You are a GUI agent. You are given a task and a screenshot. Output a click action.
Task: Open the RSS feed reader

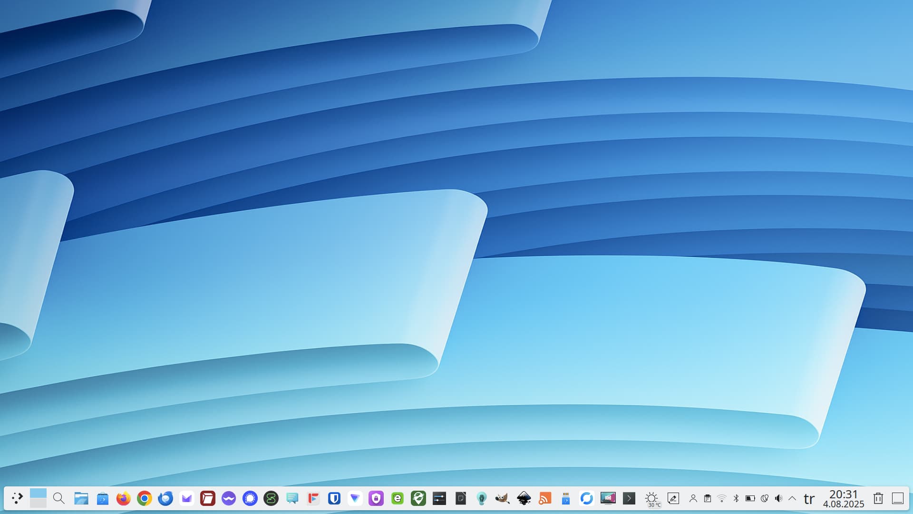click(x=544, y=498)
